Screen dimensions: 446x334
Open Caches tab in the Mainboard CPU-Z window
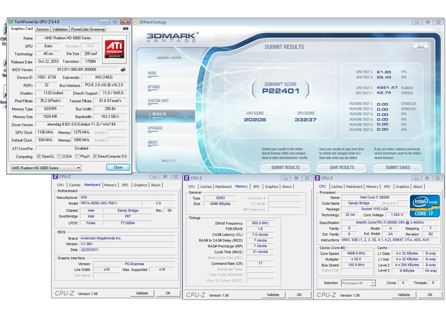tap(74, 185)
